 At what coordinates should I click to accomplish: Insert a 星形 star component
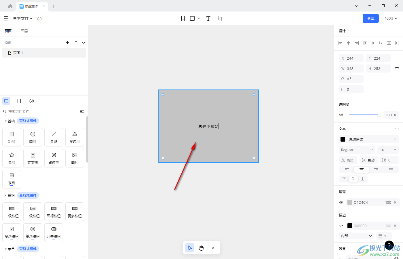pos(12,158)
